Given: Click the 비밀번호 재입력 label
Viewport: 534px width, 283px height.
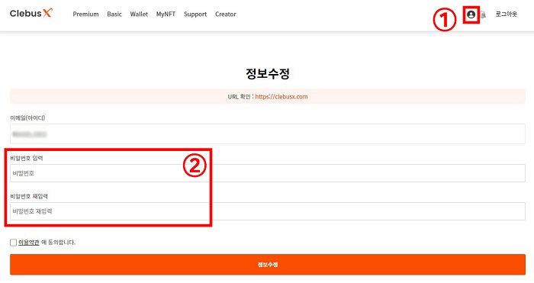Looking at the screenshot, I should [29, 196].
